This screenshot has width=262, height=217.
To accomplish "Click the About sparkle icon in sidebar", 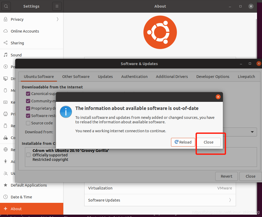I will tap(6, 209).
